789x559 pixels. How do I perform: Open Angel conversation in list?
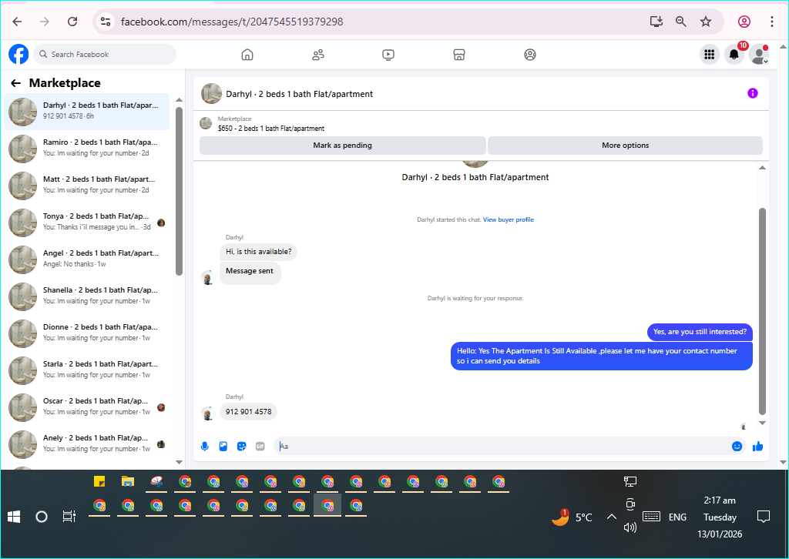pyautogui.click(x=86, y=259)
